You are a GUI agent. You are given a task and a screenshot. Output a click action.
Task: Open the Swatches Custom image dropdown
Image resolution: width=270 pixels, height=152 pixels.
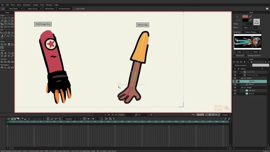[252, 32]
